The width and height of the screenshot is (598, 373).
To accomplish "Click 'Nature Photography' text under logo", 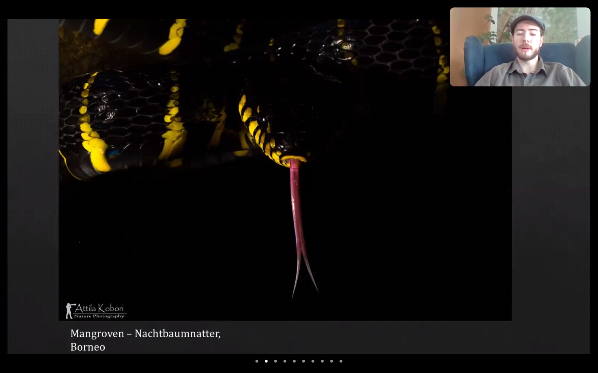I will (x=99, y=316).
